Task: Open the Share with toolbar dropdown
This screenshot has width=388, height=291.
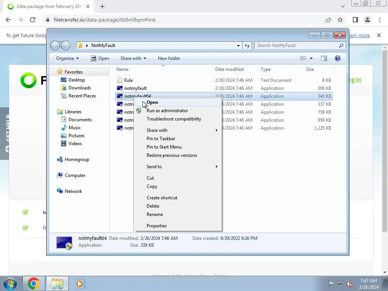Action: (x=133, y=58)
